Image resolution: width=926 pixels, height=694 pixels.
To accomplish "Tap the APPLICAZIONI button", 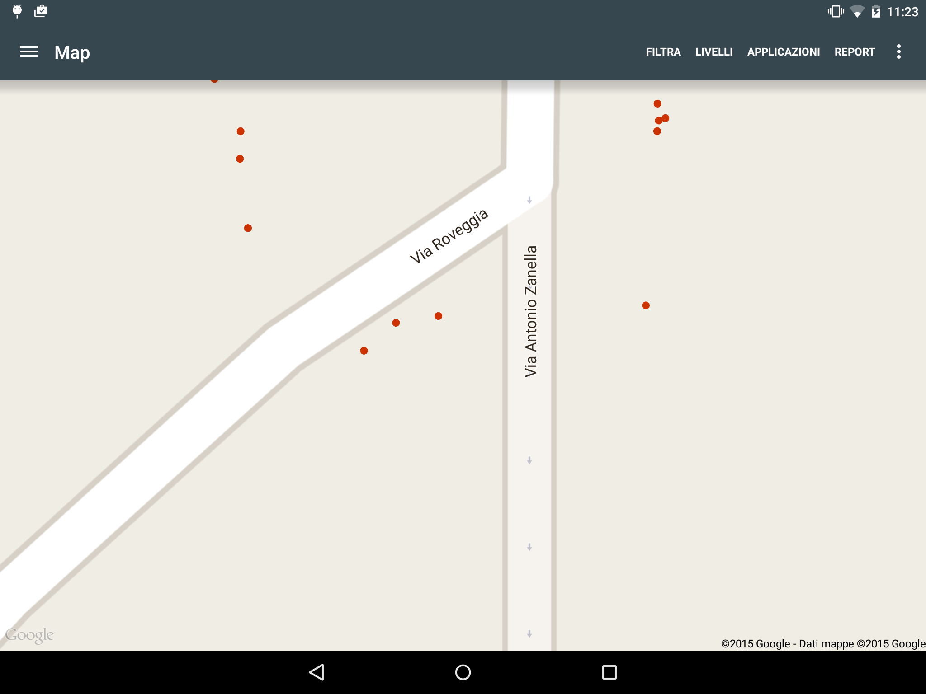I will (x=783, y=52).
